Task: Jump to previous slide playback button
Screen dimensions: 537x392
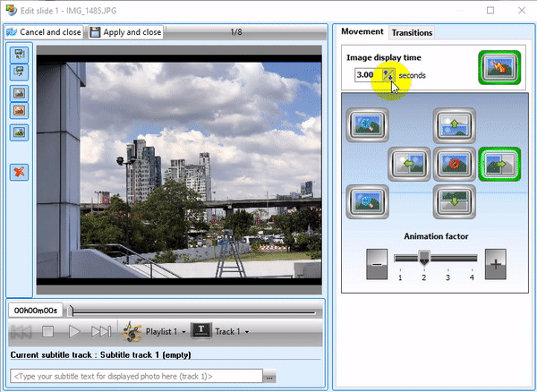Action: 21,331
